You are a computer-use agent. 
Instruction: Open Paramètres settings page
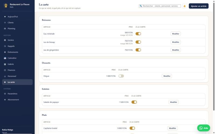(17, 94)
